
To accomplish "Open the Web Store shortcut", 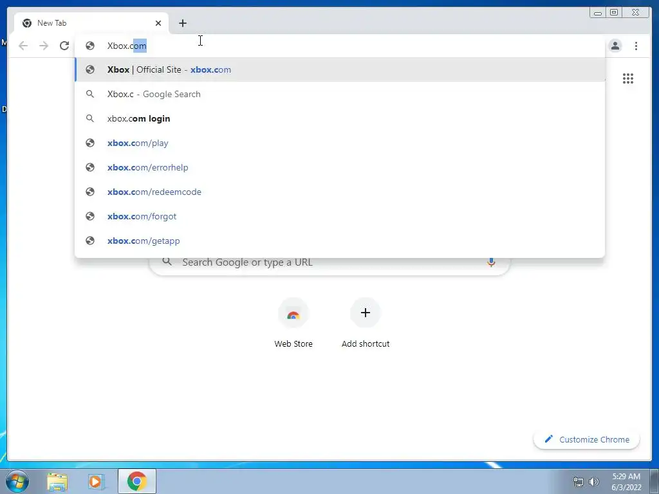I will click(x=293, y=323).
